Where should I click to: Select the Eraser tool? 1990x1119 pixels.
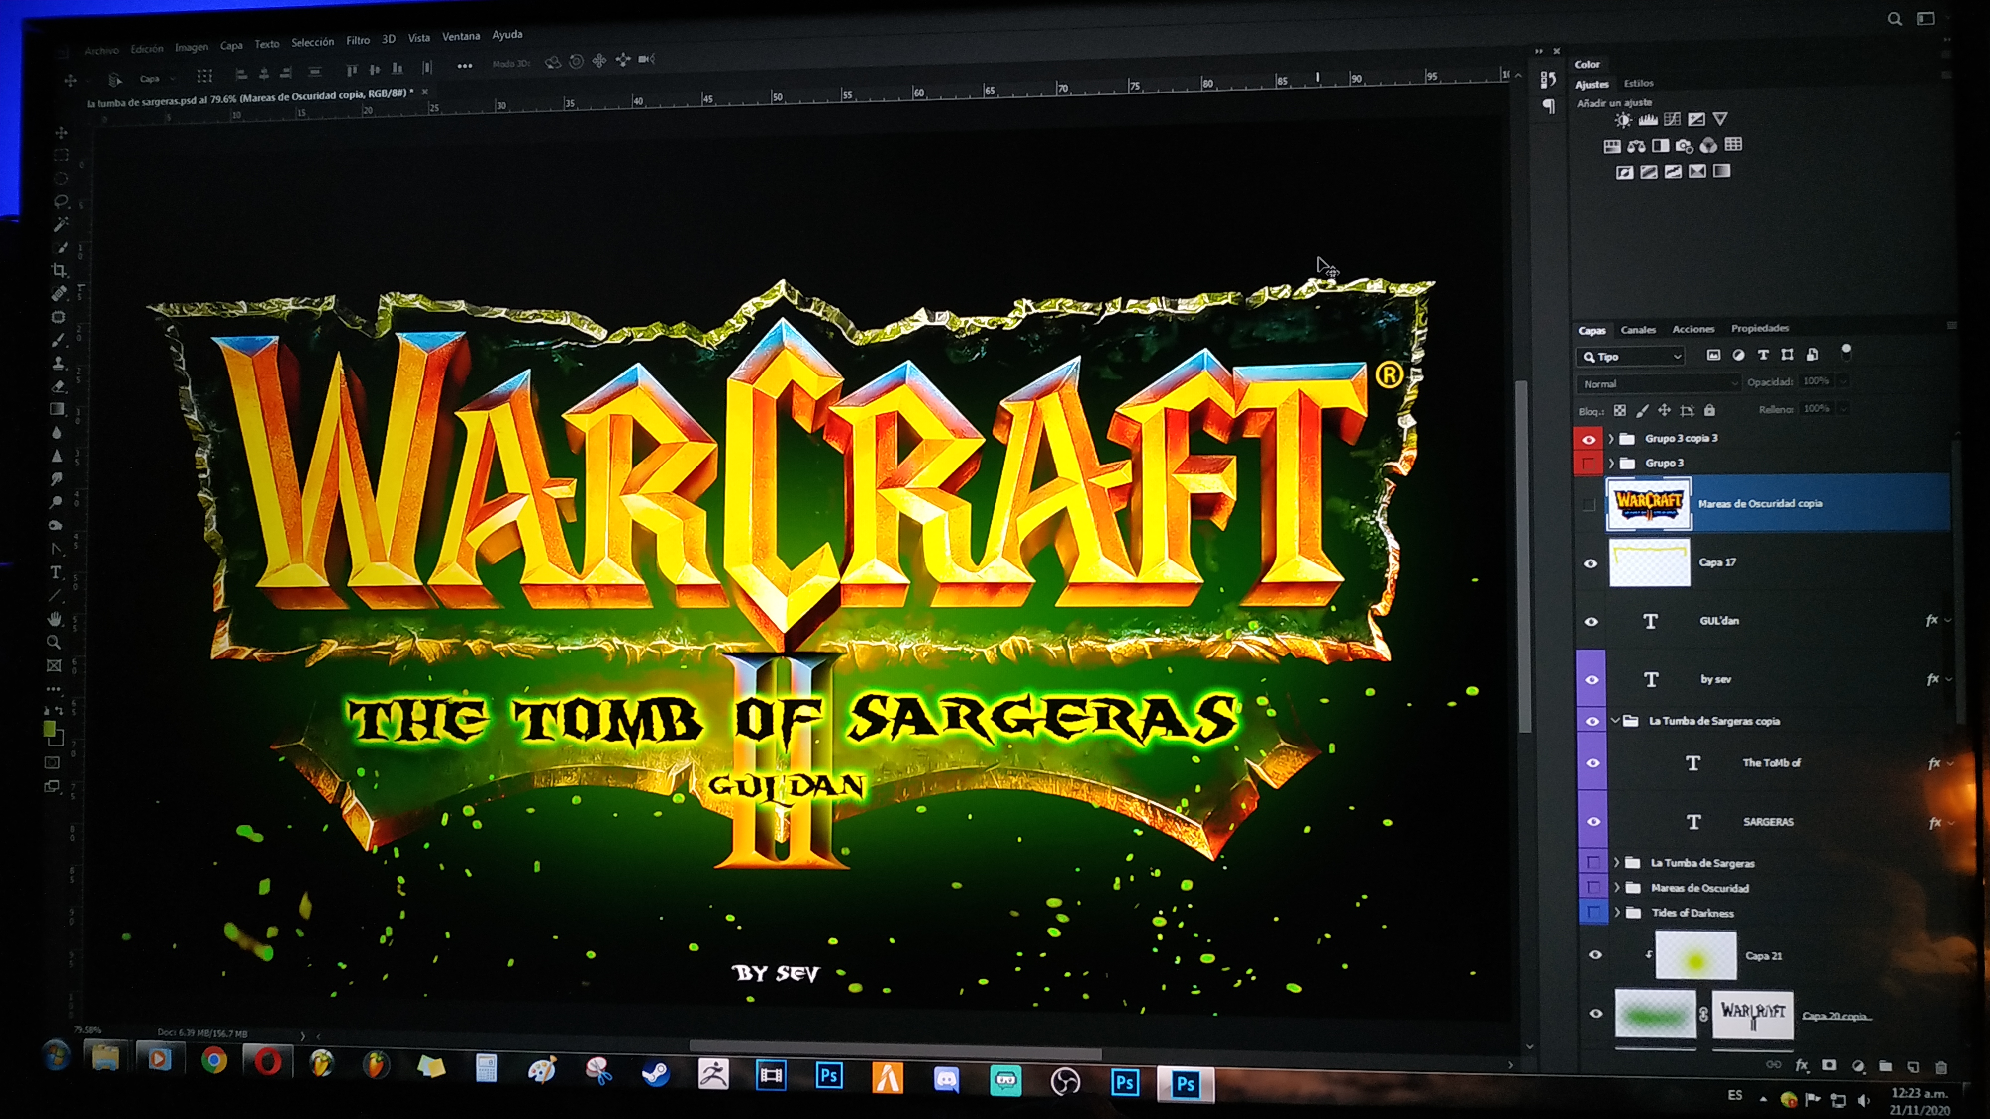click(x=58, y=386)
